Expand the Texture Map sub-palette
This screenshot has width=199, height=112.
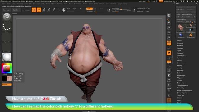181,83
